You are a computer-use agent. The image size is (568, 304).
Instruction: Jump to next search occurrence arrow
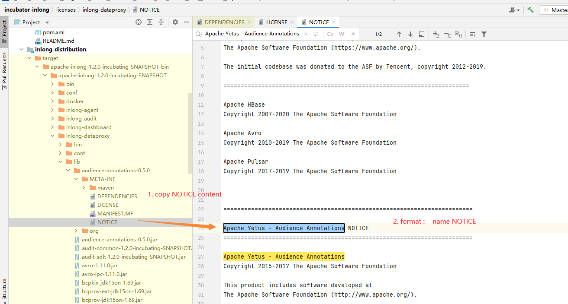point(410,34)
